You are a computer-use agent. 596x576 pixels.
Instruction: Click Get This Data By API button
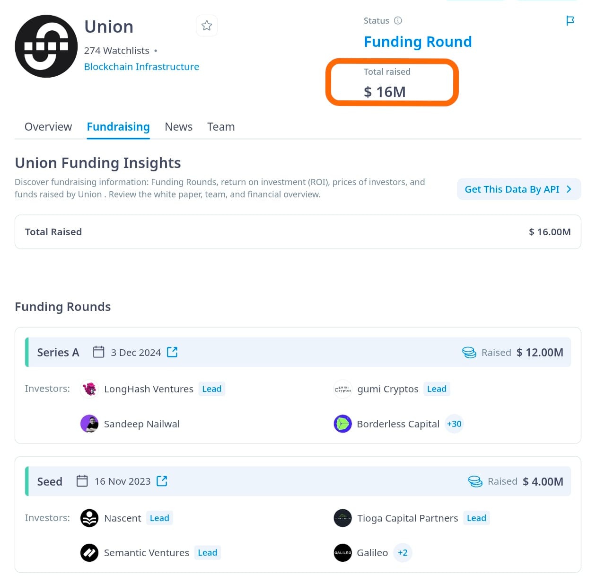(519, 189)
